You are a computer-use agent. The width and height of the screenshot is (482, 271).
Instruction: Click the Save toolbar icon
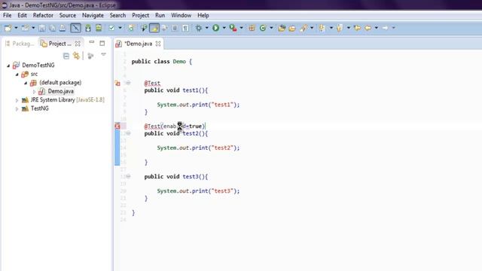[42, 28]
